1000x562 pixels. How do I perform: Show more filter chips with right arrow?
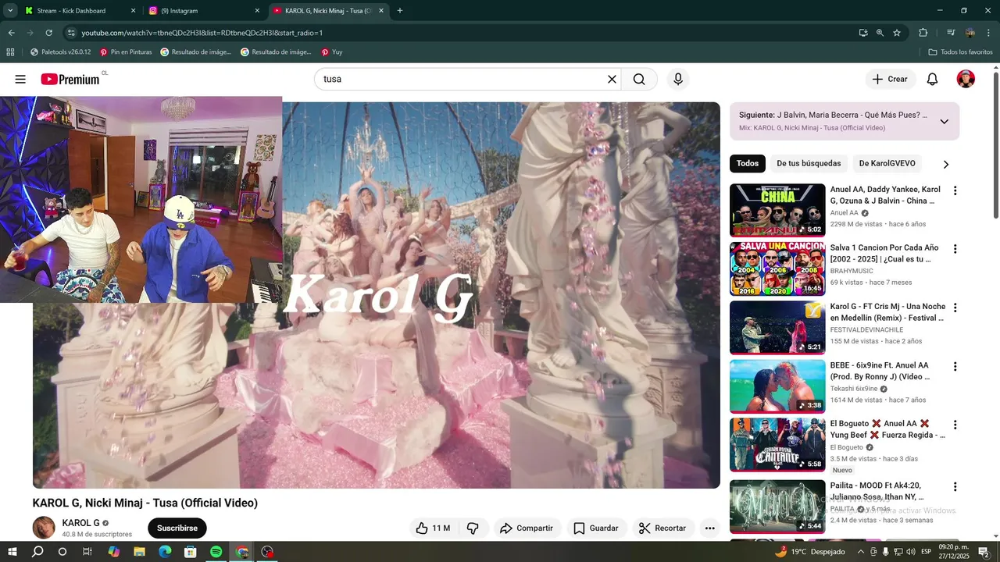[946, 165]
